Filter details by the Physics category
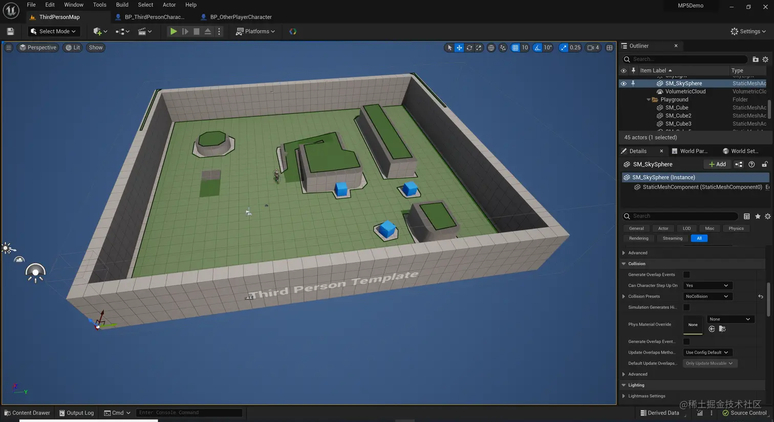 coord(736,228)
